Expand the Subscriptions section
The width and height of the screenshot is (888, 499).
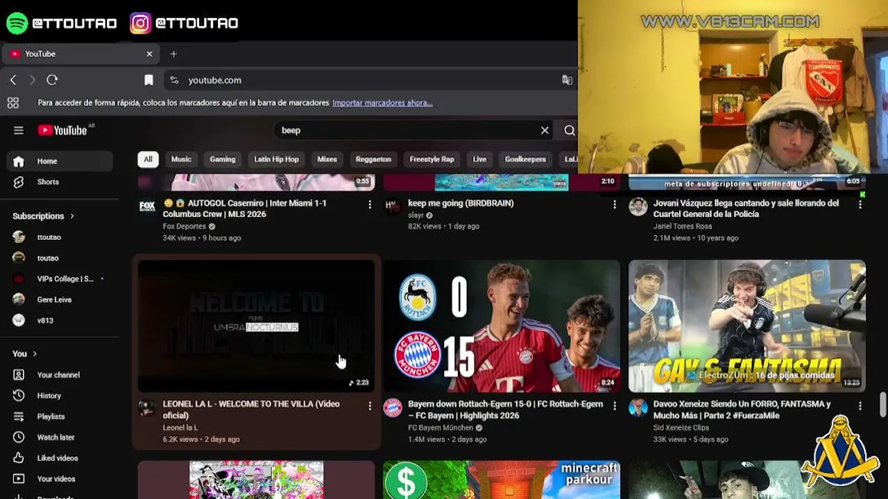pos(43,216)
